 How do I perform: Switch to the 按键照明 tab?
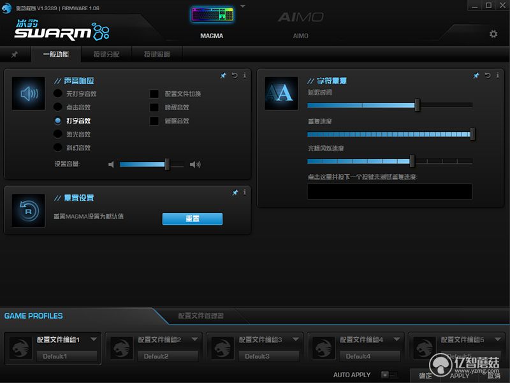(x=157, y=54)
